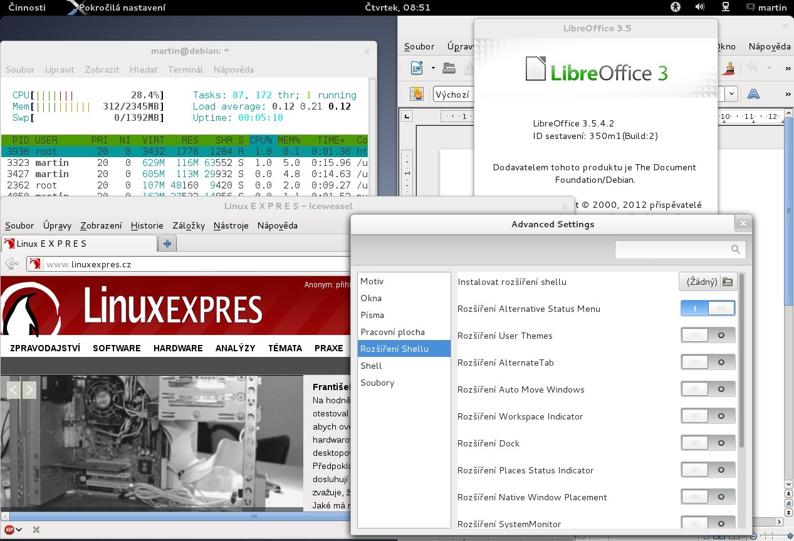Toggle the Places Status Indicator extension switch

coord(708,470)
